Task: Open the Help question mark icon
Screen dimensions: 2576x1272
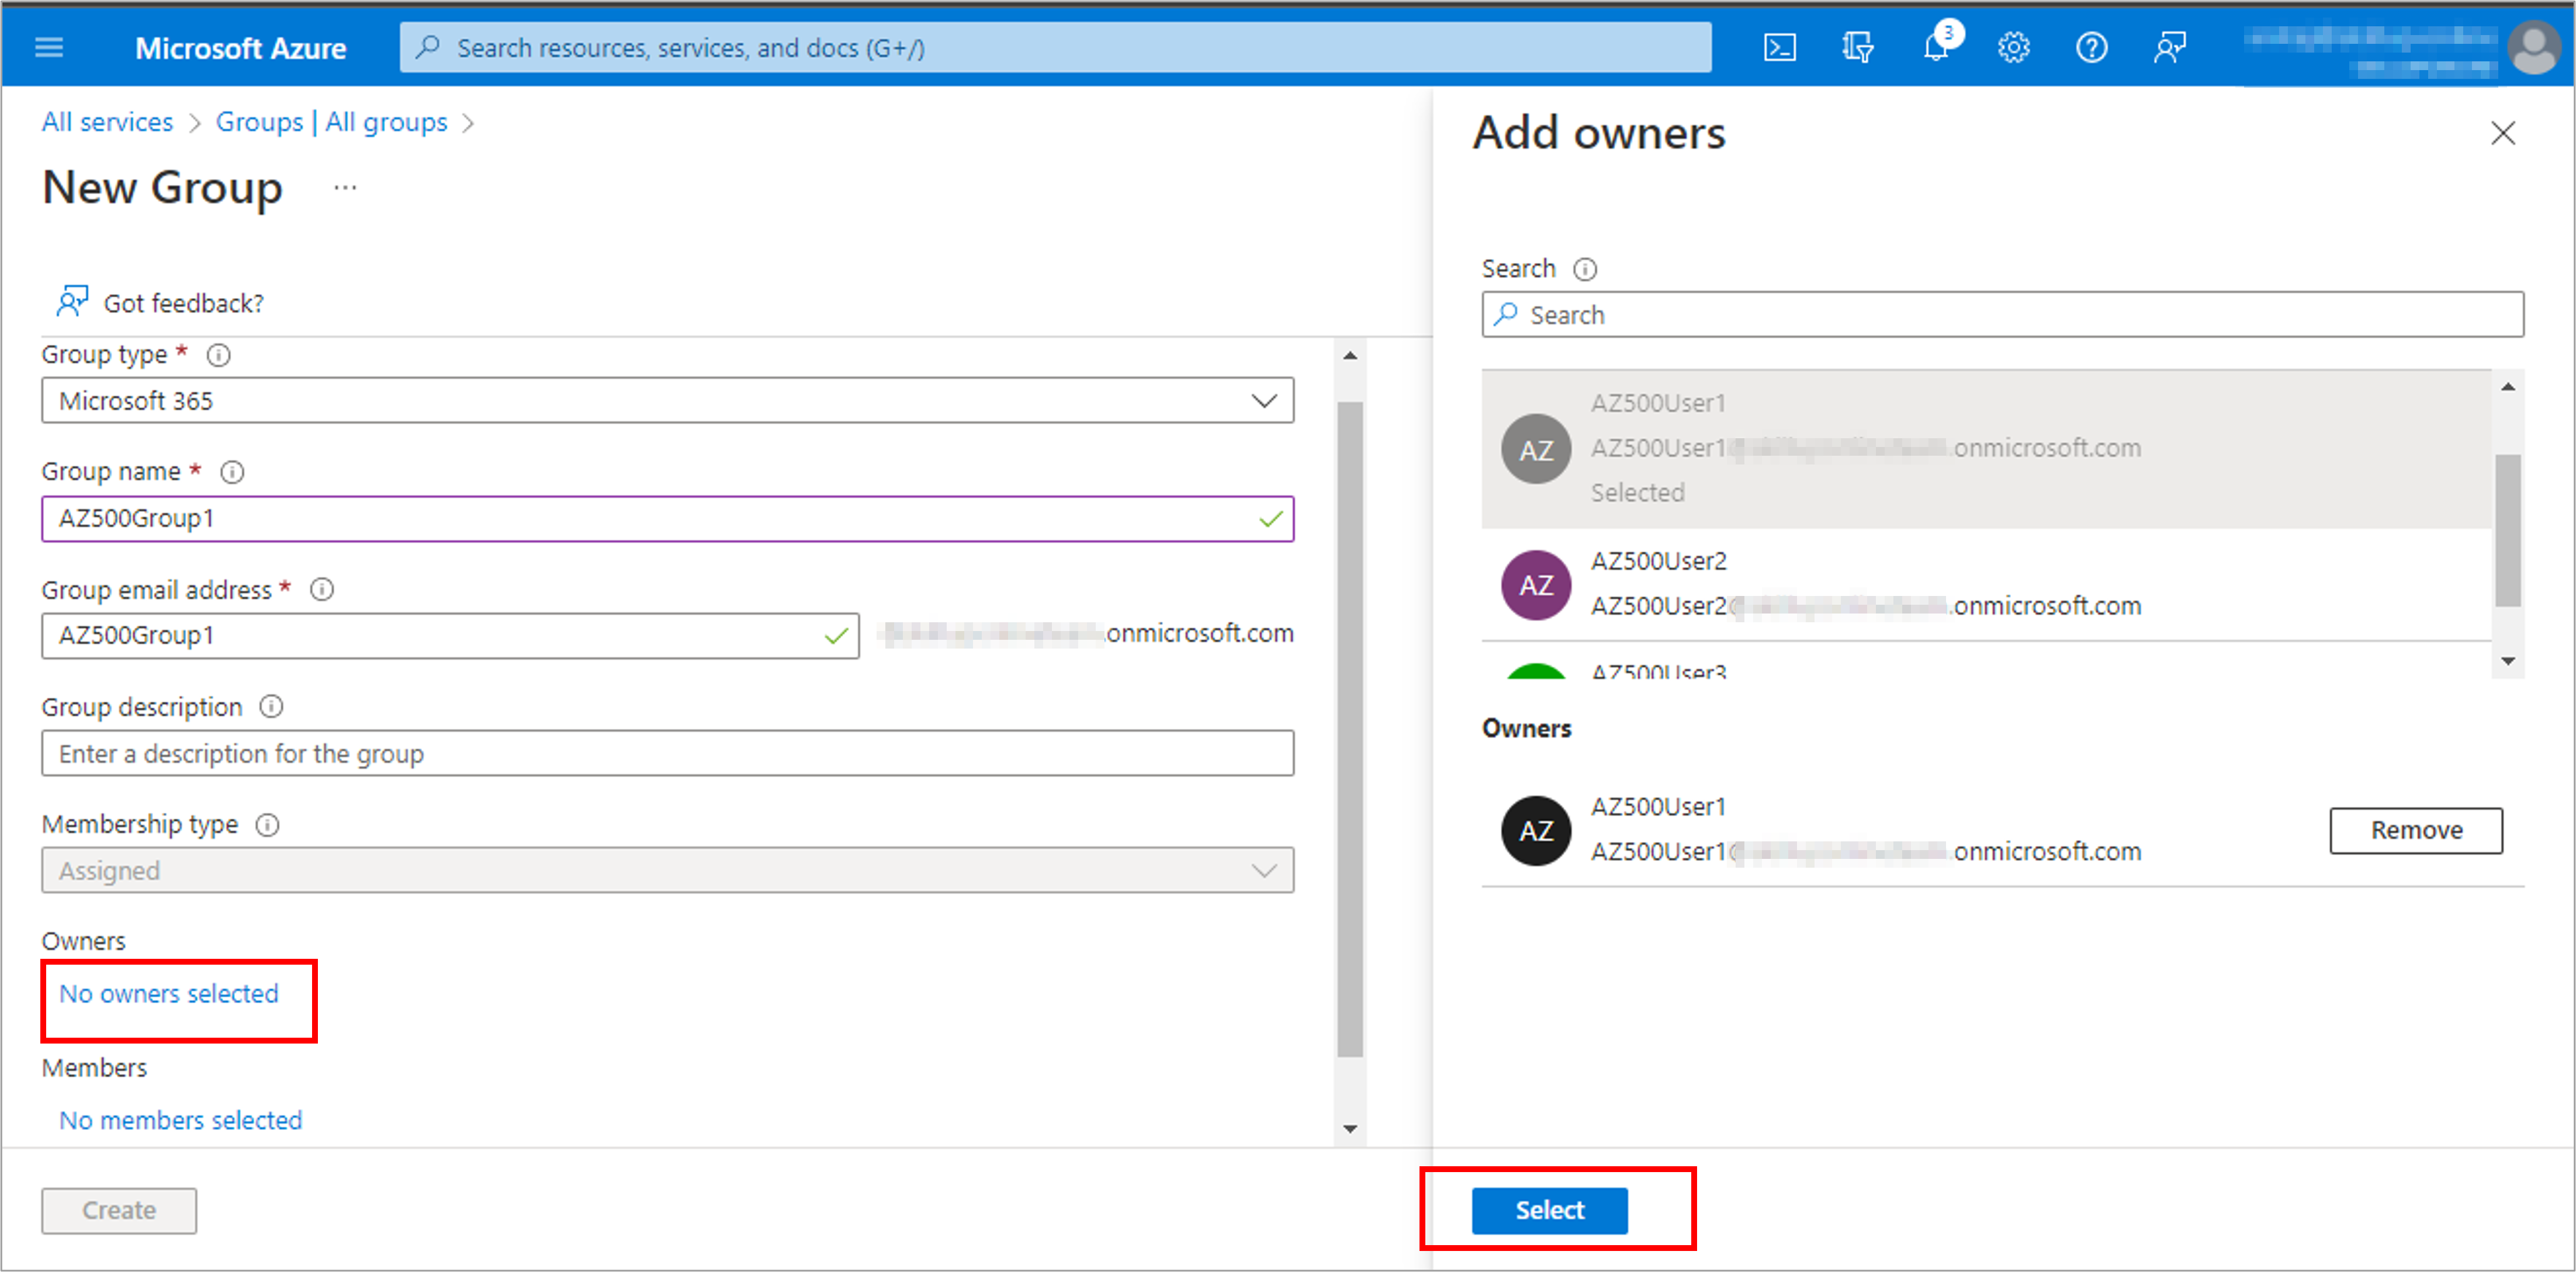Action: click(x=2092, y=47)
